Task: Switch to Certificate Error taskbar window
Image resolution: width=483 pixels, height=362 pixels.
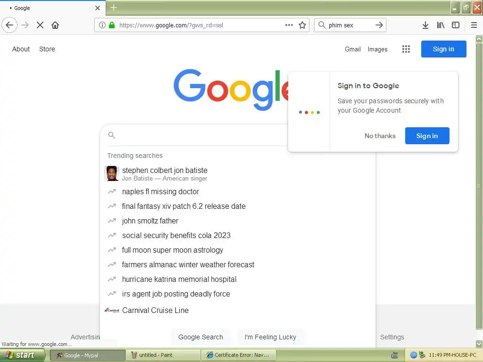Action: click(x=238, y=355)
